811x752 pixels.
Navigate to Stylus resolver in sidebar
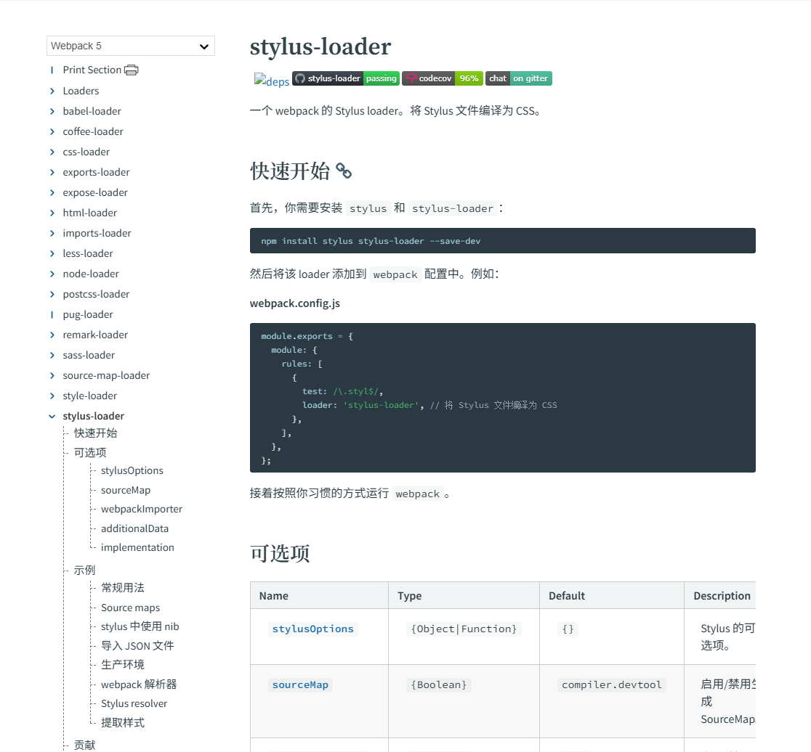click(134, 703)
